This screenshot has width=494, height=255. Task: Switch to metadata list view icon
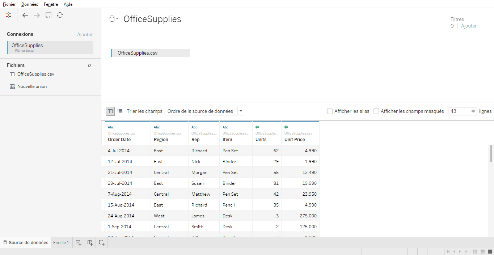coord(120,111)
